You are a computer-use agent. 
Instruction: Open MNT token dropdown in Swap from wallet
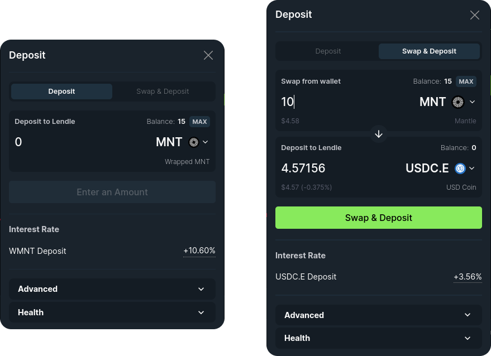click(x=472, y=102)
